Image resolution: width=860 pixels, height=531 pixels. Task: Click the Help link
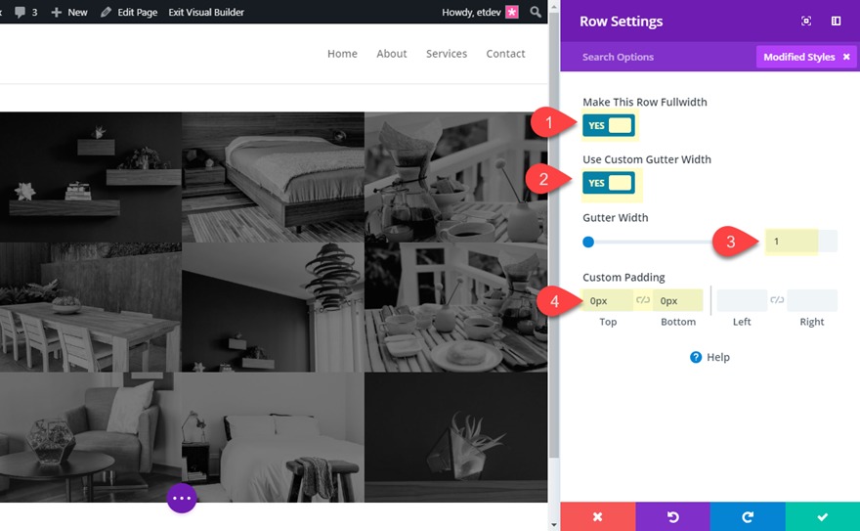(709, 357)
